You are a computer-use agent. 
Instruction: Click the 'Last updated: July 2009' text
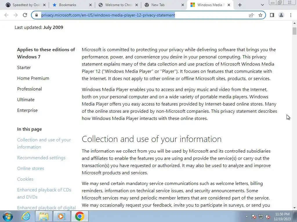pos(39,27)
